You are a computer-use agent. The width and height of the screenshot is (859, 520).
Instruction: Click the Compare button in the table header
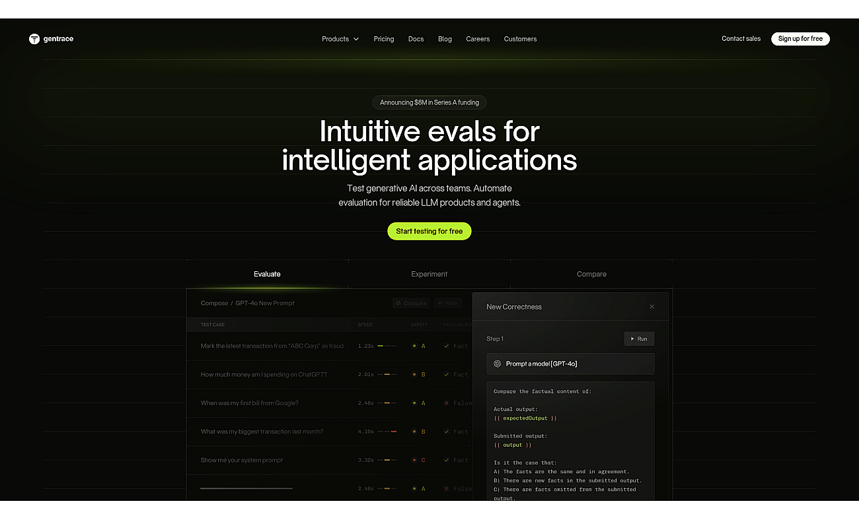[411, 304]
